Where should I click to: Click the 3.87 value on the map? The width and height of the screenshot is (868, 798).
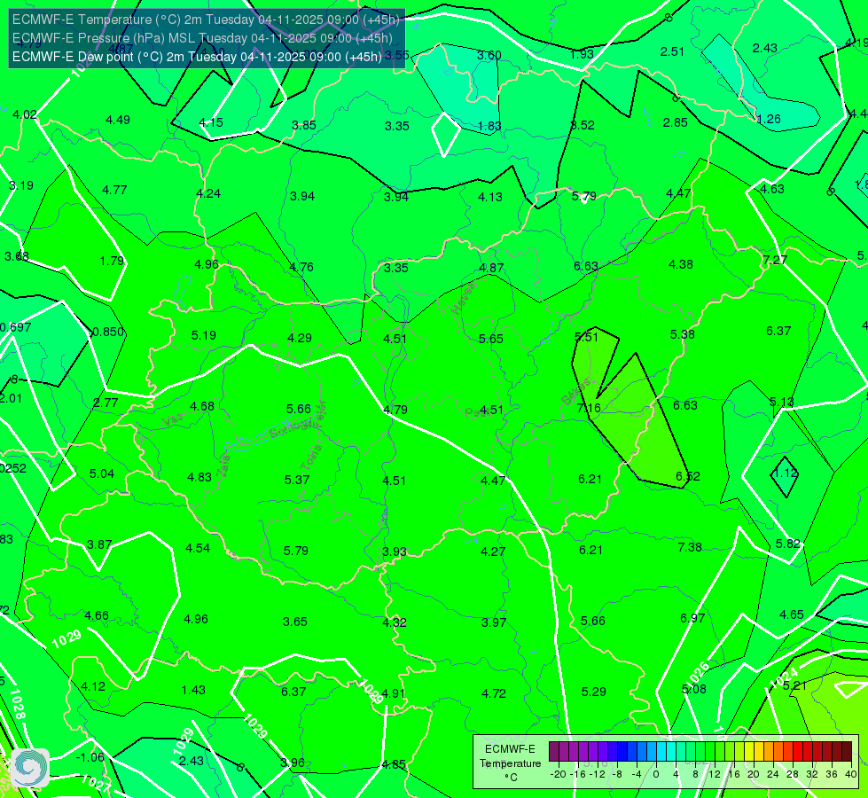(x=99, y=545)
